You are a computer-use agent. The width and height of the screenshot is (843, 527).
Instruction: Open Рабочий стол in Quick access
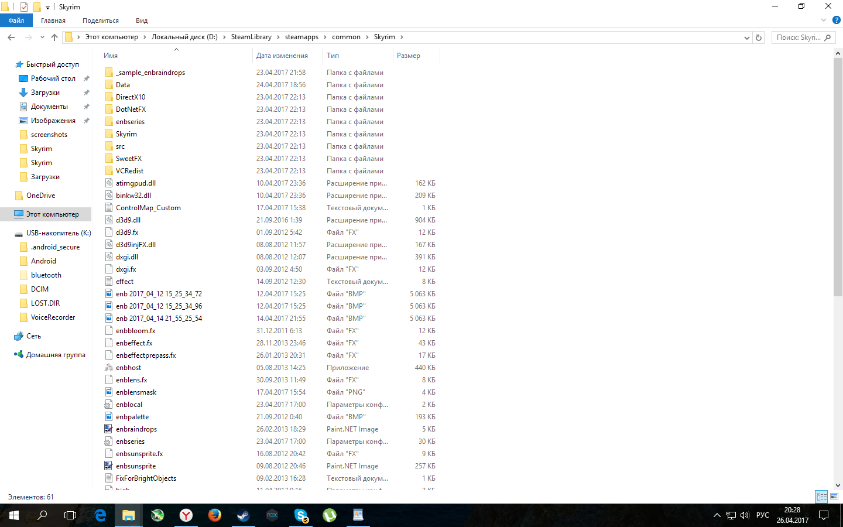click(x=53, y=78)
